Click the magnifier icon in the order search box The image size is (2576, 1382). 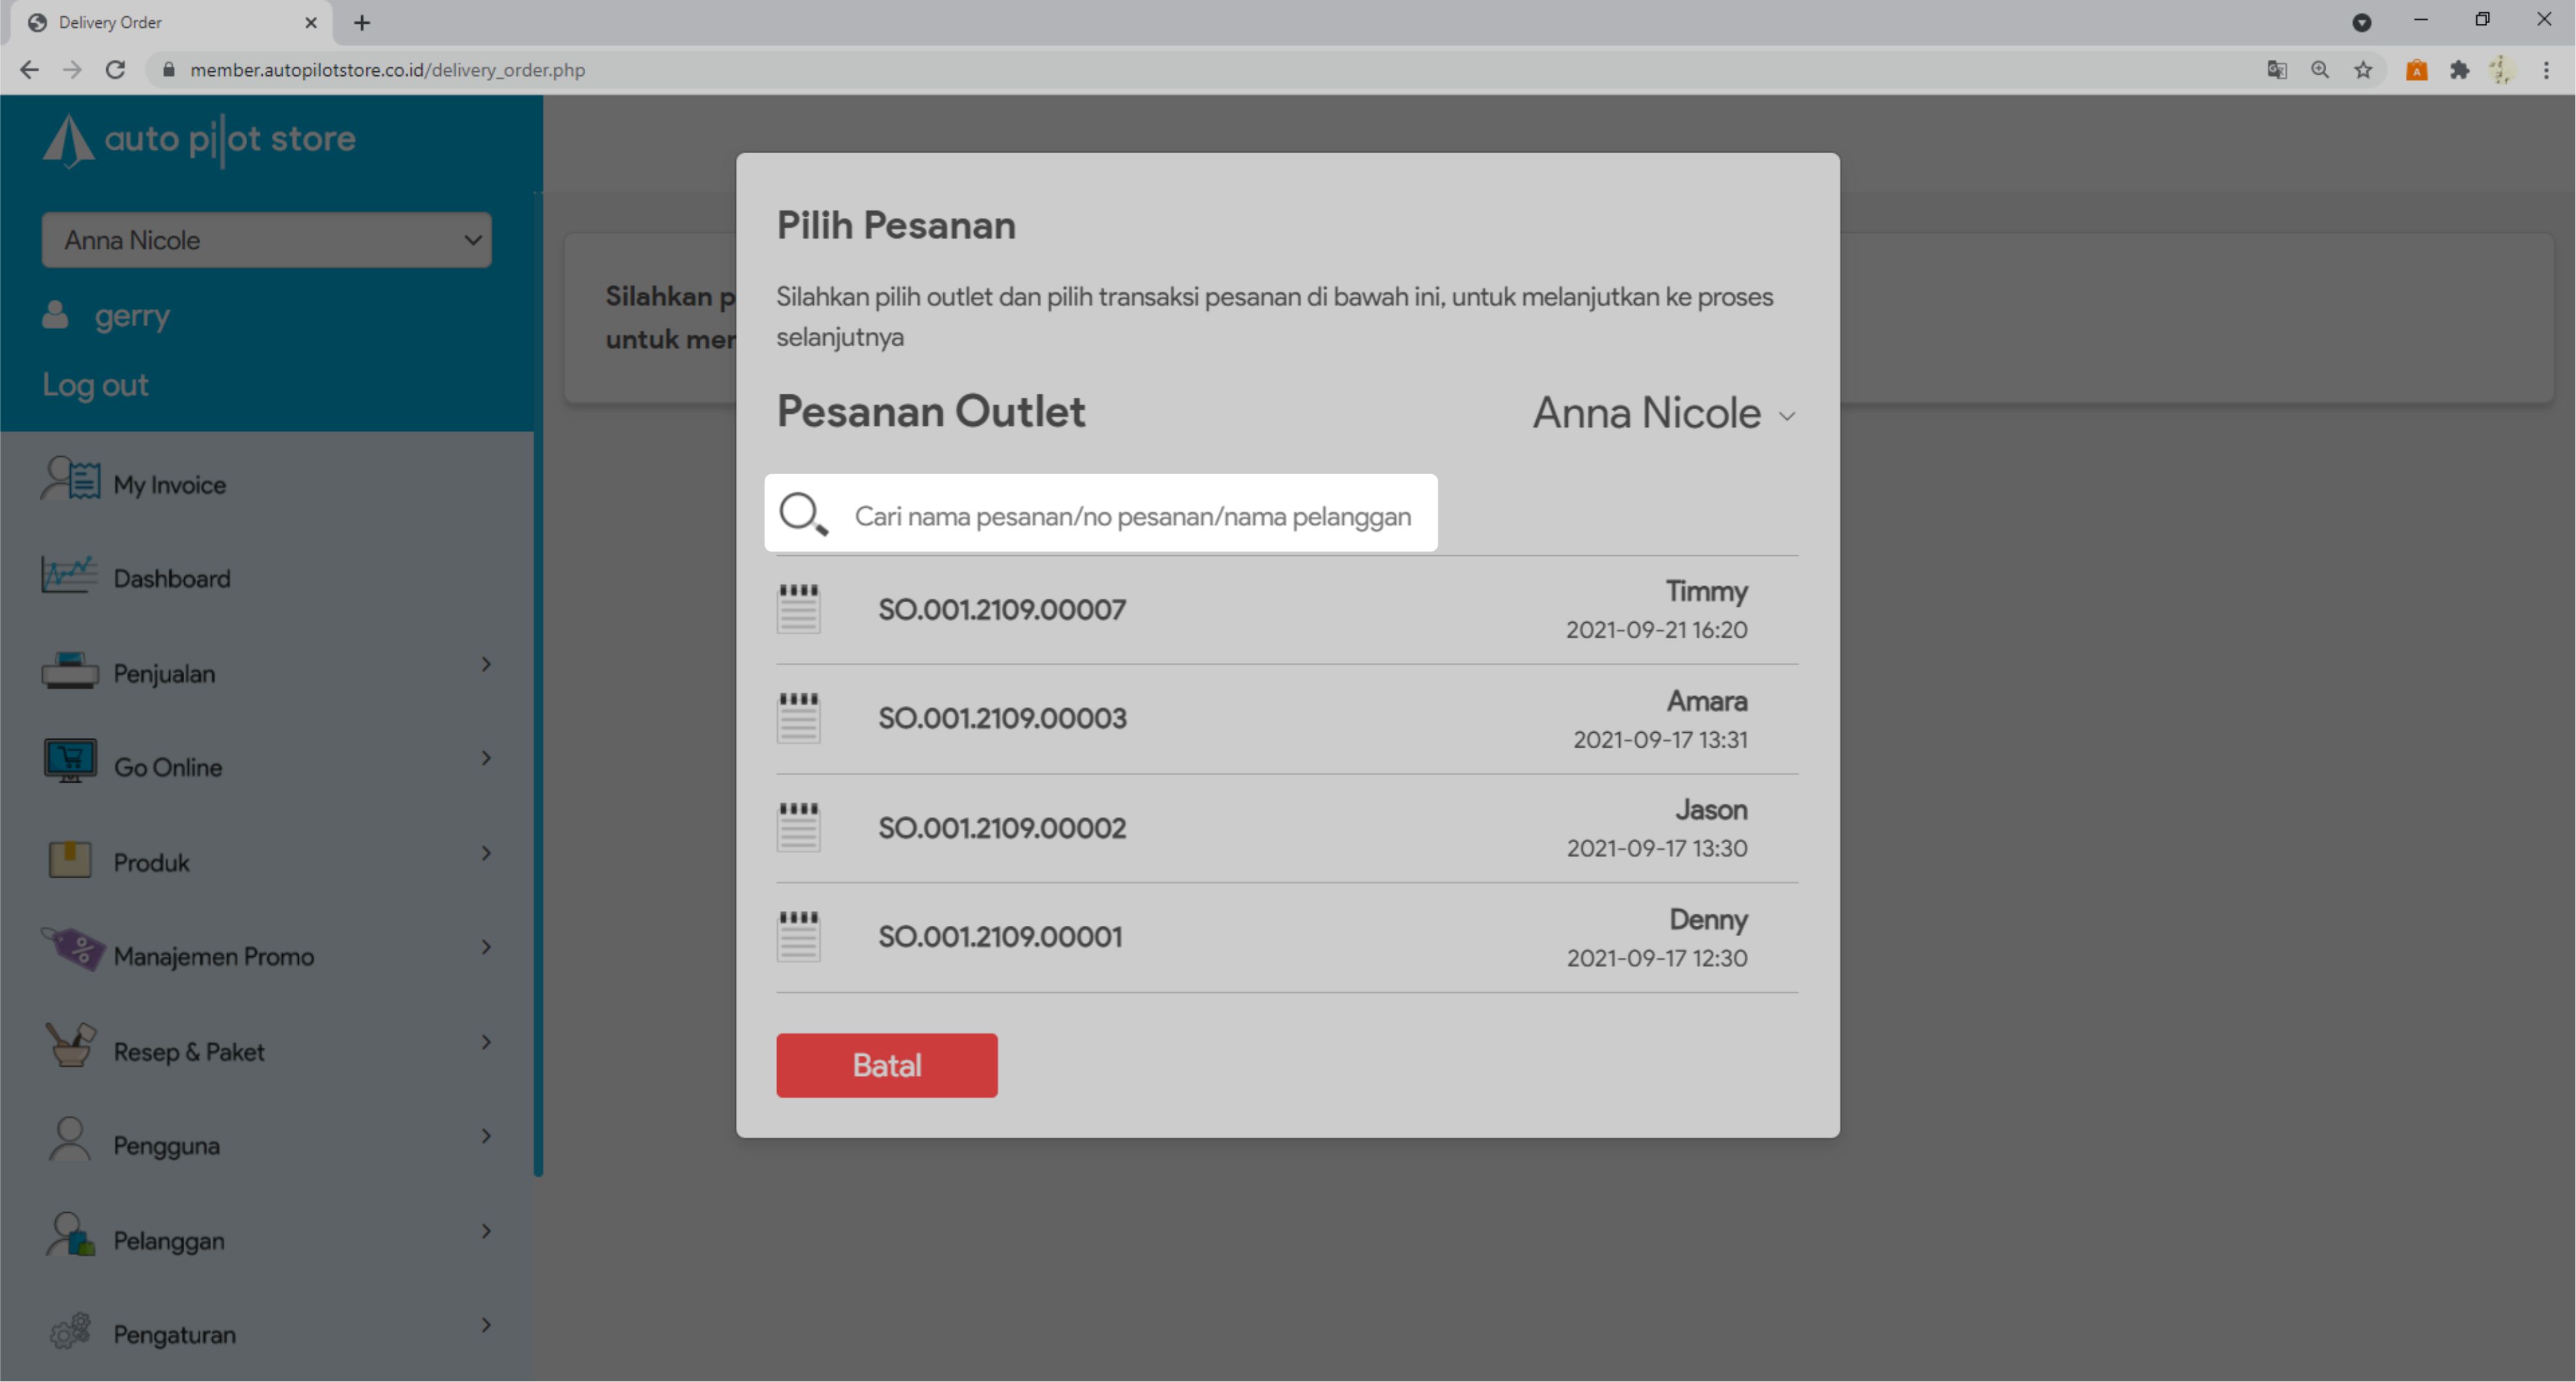pyautogui.click(x=803, y=515)
